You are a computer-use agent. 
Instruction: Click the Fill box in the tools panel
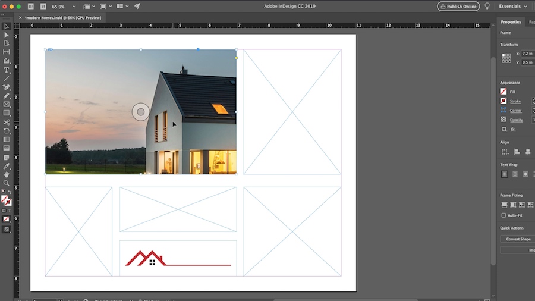[x=4, y=199]
